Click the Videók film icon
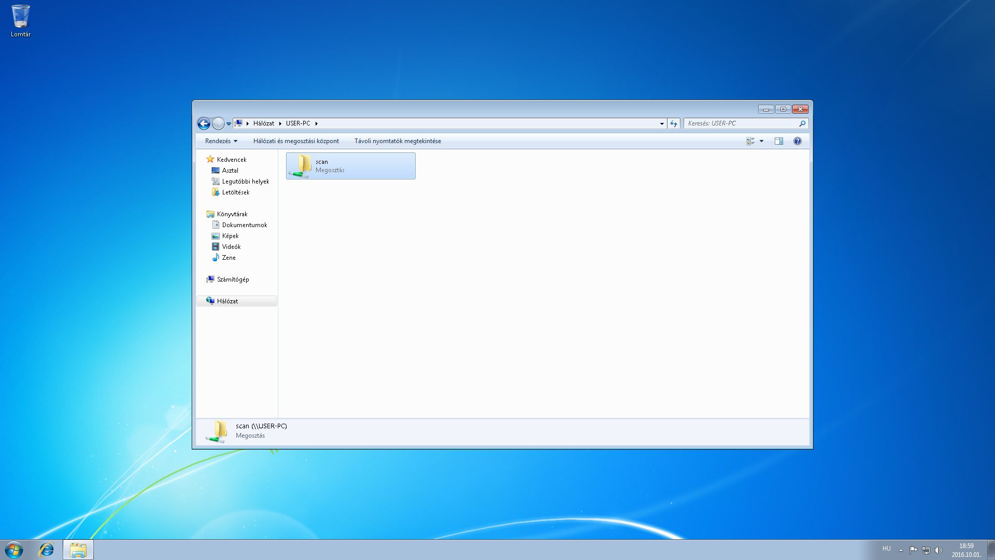This screenshot has height=560, width=995. (x=216, y=247)
